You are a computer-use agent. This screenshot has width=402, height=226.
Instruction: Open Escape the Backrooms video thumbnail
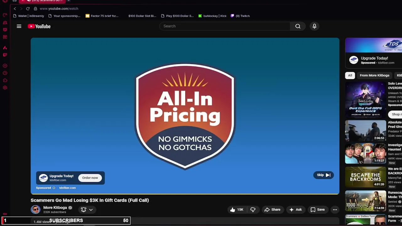pos(366,177)
